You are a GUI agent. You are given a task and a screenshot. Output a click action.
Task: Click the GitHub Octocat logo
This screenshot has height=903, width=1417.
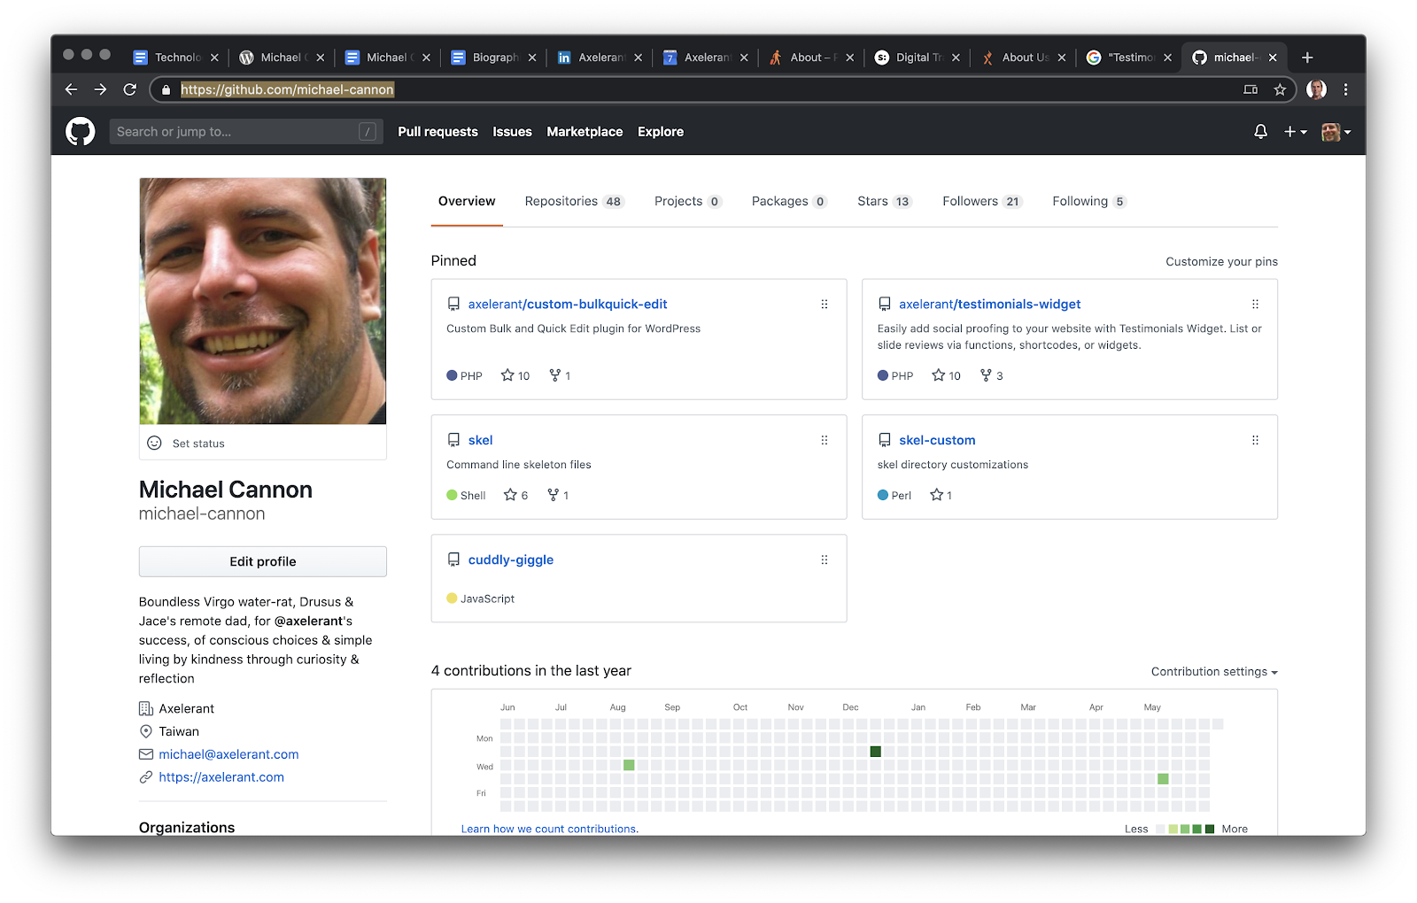[80, 132]
